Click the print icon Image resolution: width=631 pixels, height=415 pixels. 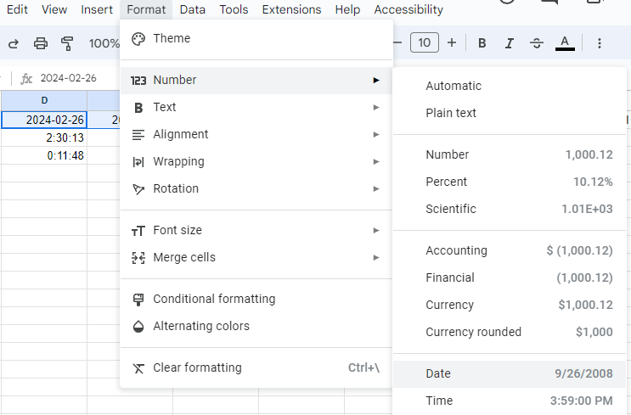pos(40,43)
